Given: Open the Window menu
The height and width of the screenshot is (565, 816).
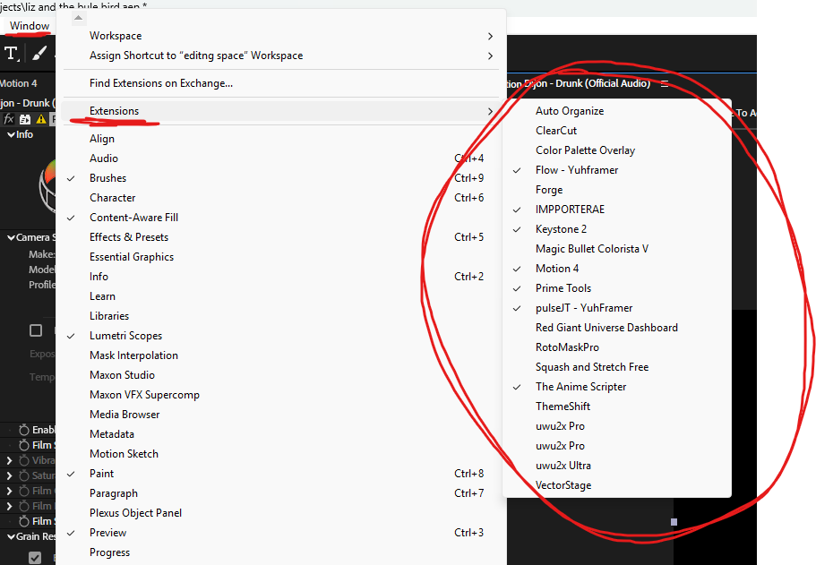Looking at the screenshot, I should click(30, 26).
